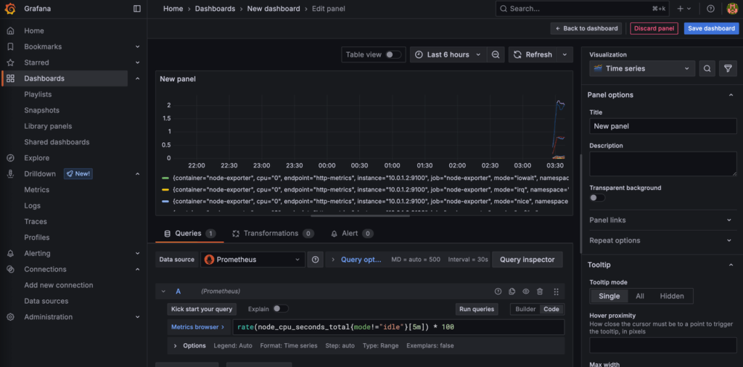Collapse query A row chevron
Screen dimensions: 743x367
click(163, 292)
